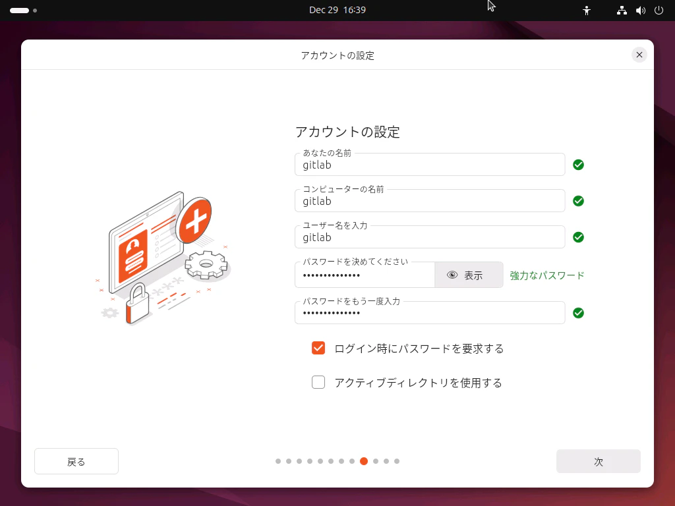Uncheck ログイン時にパスワードを要求する
This screenshot has width=675, height=506.
tap(318, 348)
